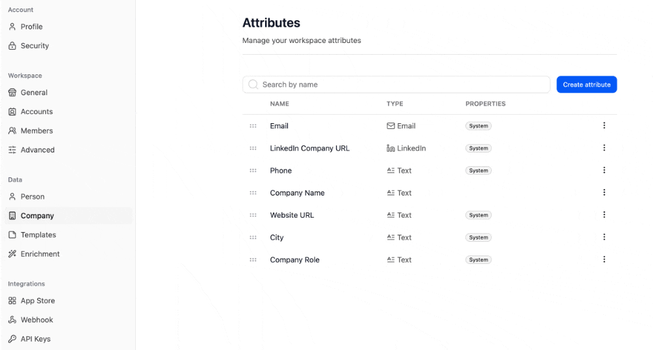
Task: Click the Company Role attribute name
Action: [x=295, y=260]
